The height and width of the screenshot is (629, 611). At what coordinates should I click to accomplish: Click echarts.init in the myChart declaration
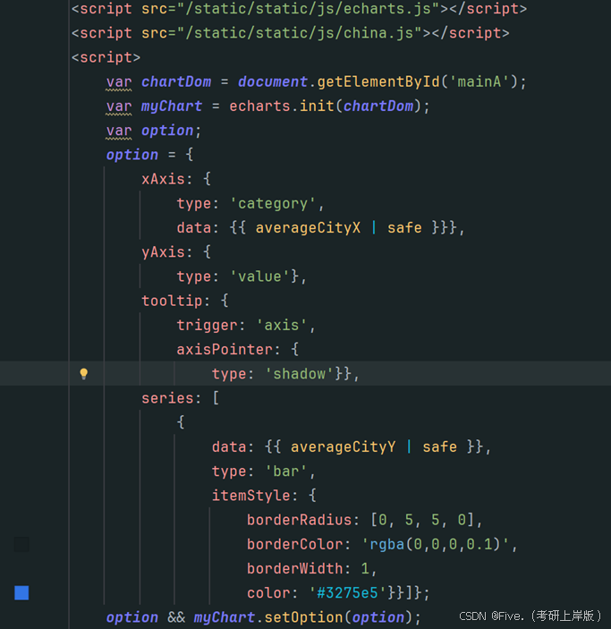281,106
